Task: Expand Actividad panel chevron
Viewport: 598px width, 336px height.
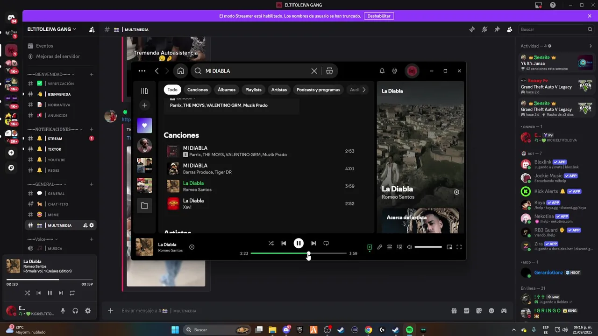Action: tap(590, 46)
